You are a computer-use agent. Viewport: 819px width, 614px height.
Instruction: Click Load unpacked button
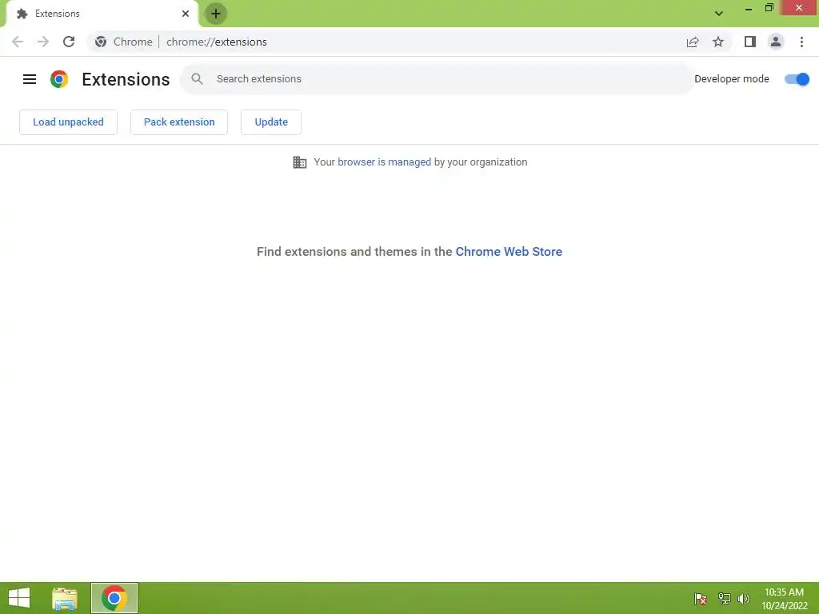(x=69, y=122)
